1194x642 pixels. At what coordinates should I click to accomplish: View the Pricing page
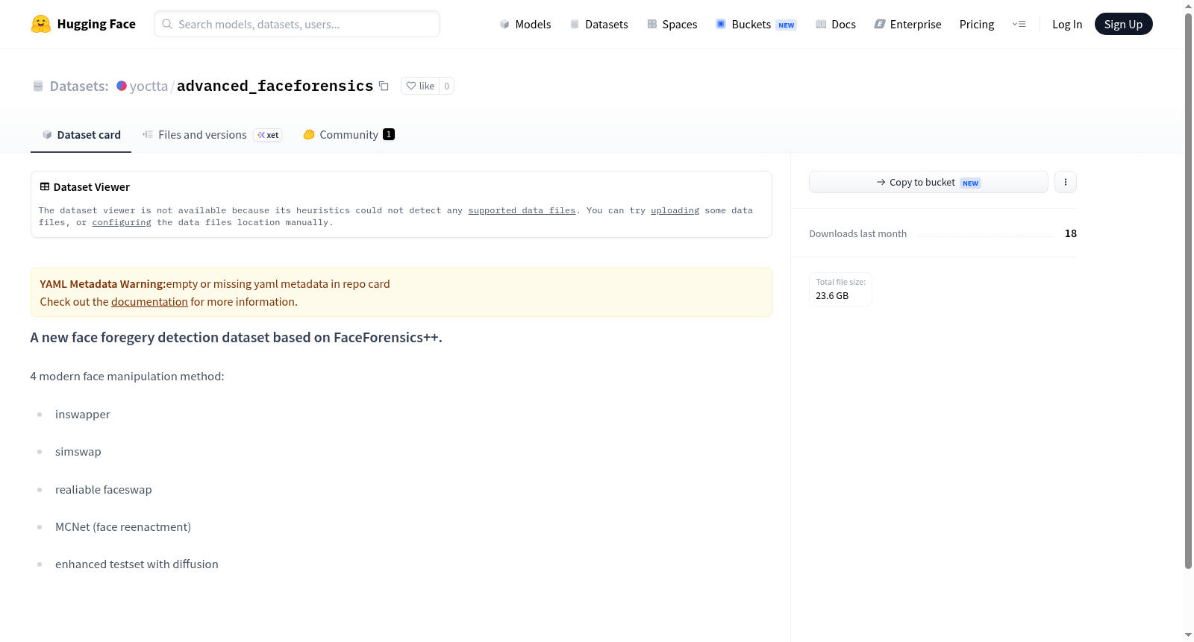(977, 24)
